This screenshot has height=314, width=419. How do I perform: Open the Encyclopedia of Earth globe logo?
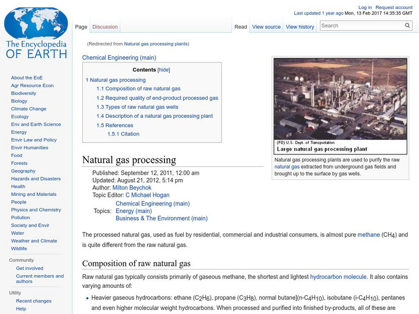36,33
